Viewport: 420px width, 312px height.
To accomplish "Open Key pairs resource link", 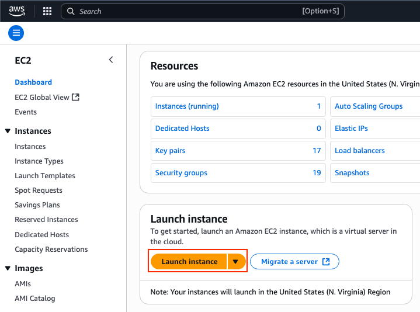I will 170,151.
